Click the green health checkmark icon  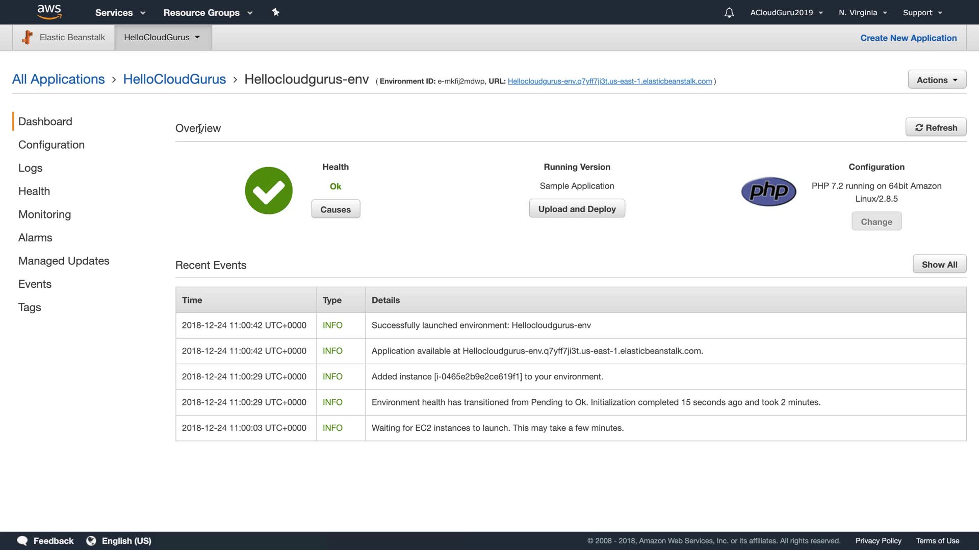point(269,190)
